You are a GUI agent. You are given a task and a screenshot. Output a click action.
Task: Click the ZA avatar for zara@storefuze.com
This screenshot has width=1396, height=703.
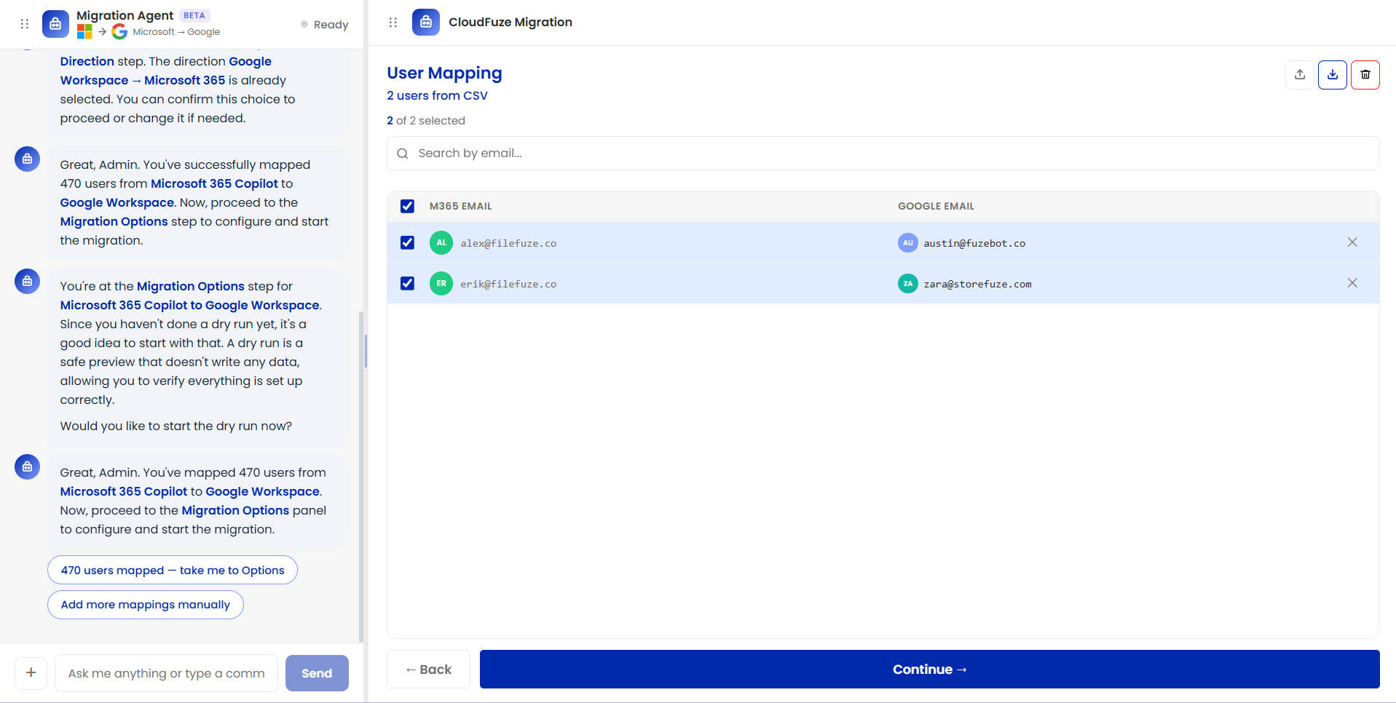907,284
